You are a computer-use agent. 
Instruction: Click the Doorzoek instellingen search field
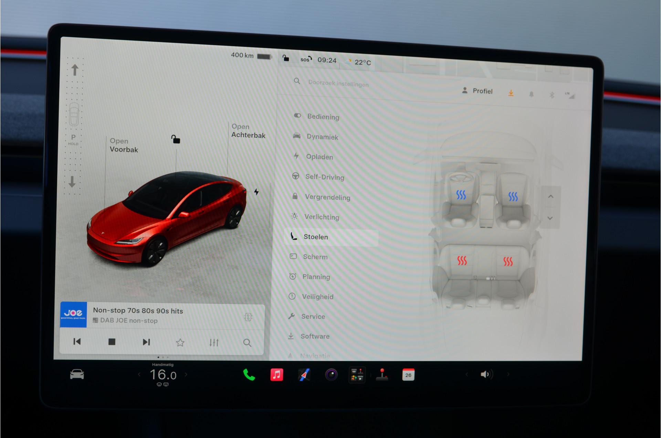[338, 83]
